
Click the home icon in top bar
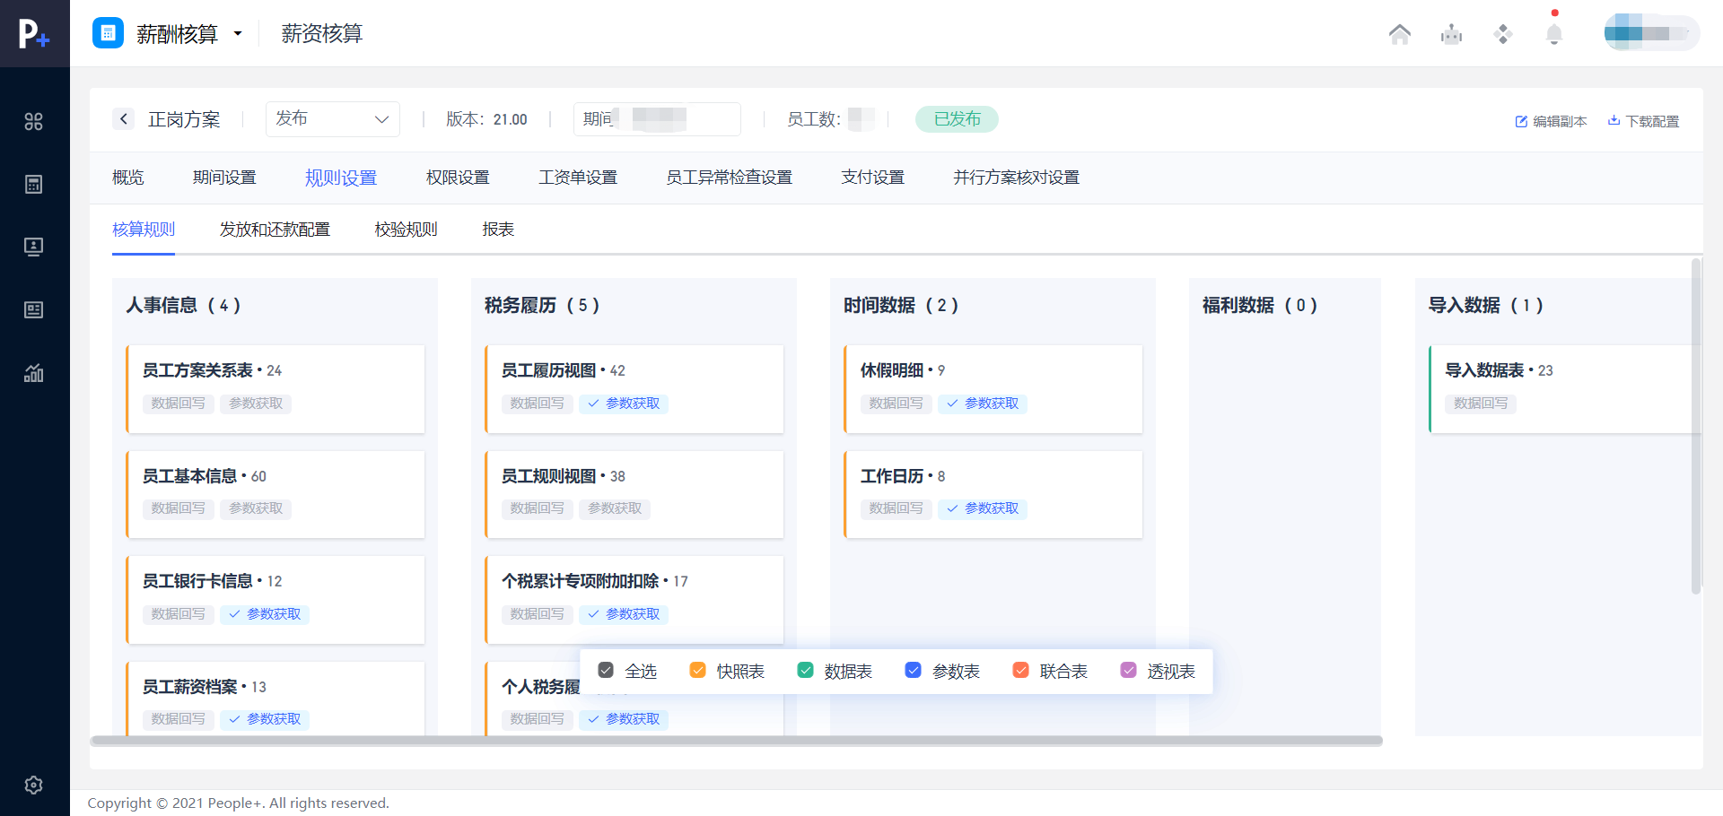click(1399, 34)
